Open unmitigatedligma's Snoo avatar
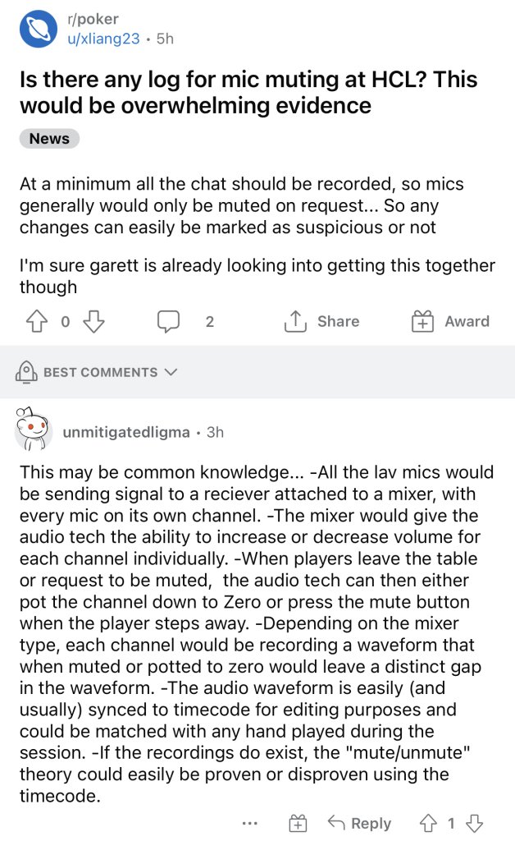515x841 pixels. coord(33,429)
